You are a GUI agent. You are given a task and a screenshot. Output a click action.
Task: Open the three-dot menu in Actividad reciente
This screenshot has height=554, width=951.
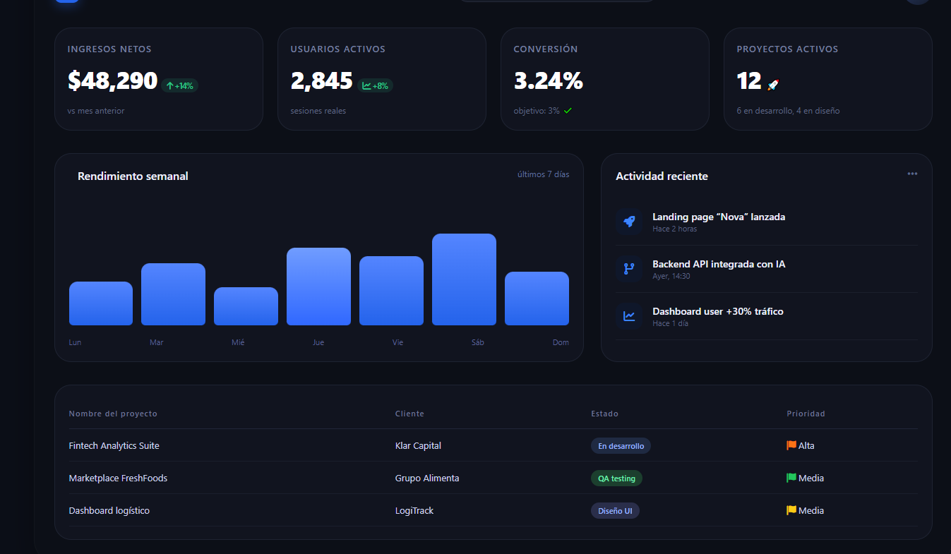pos(913,174)
